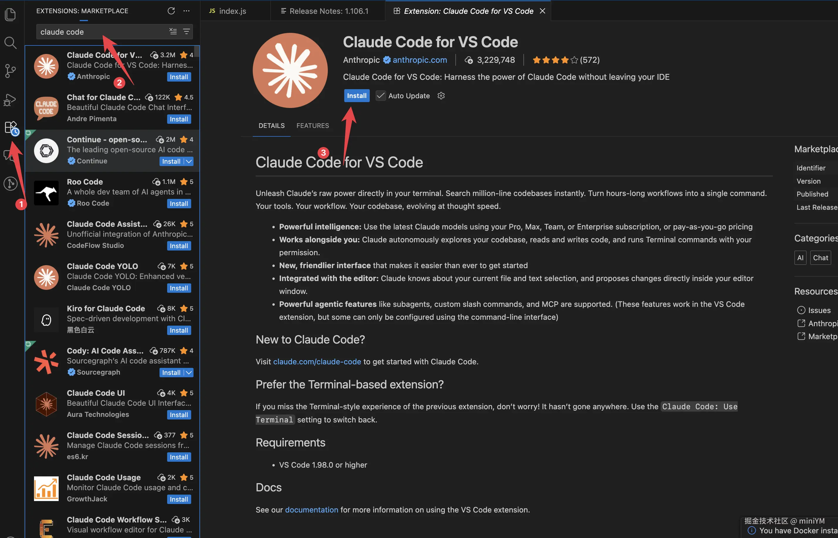The height and width of the screenshot is (538, 838).
Task: Expand Install dropdown arrow for Cody extension
Action: point(189,373)
